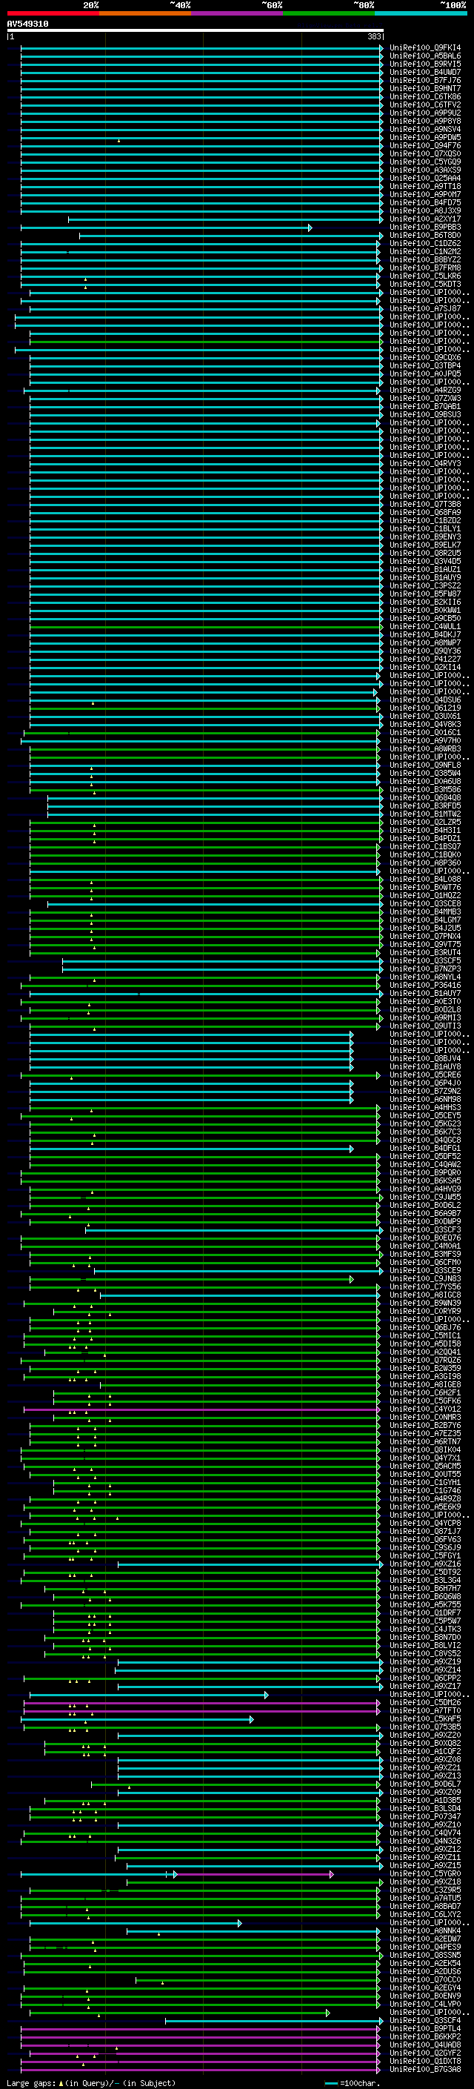Select hit UniRef100_Q4UAD8

click(x=425, y=2045)
